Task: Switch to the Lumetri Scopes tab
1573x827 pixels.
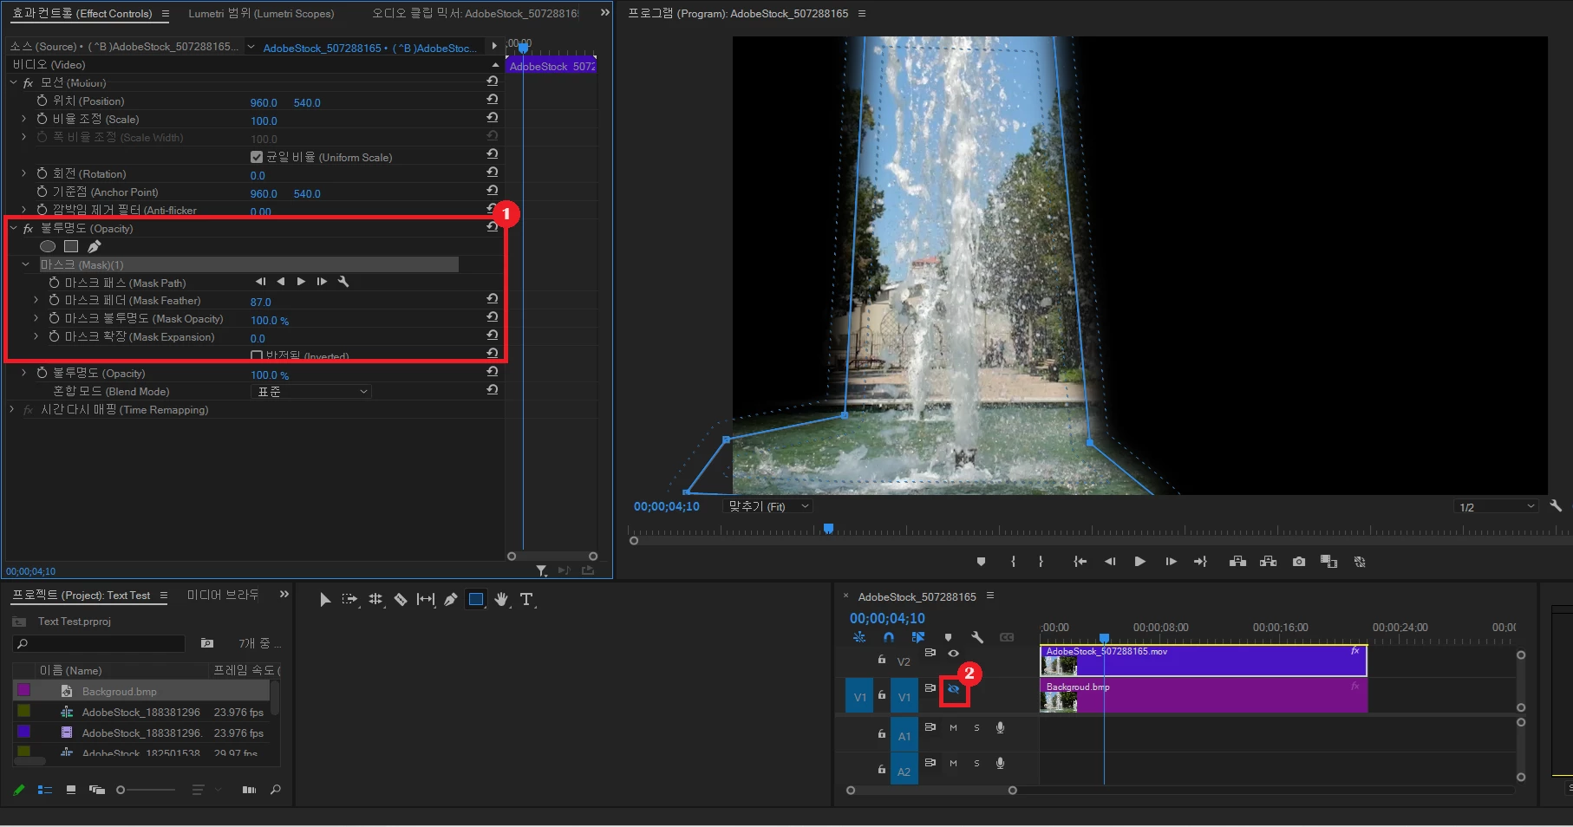Action: click(261, 13)
